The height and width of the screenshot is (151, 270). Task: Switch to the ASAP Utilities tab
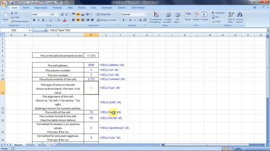pos(138,8)
